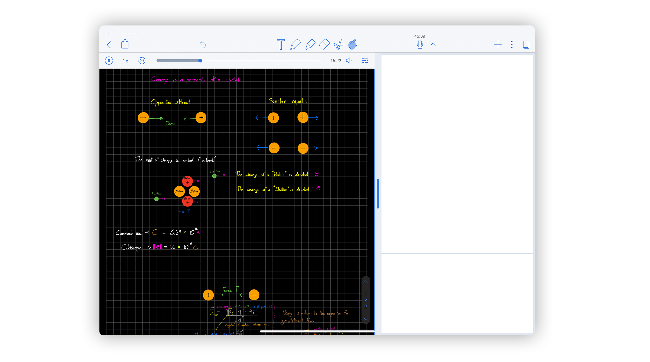
Task: Click the unplayed portion of audio track
Action: (x=261, y=61)
